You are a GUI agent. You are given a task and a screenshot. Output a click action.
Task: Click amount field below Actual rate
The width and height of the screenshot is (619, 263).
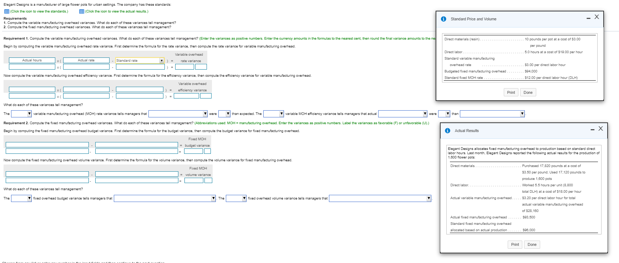tap(86, 67)
